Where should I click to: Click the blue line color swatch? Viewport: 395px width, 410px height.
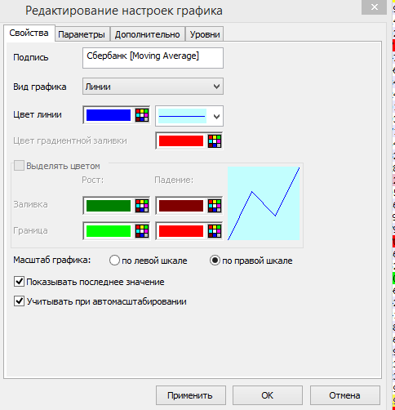109,115
